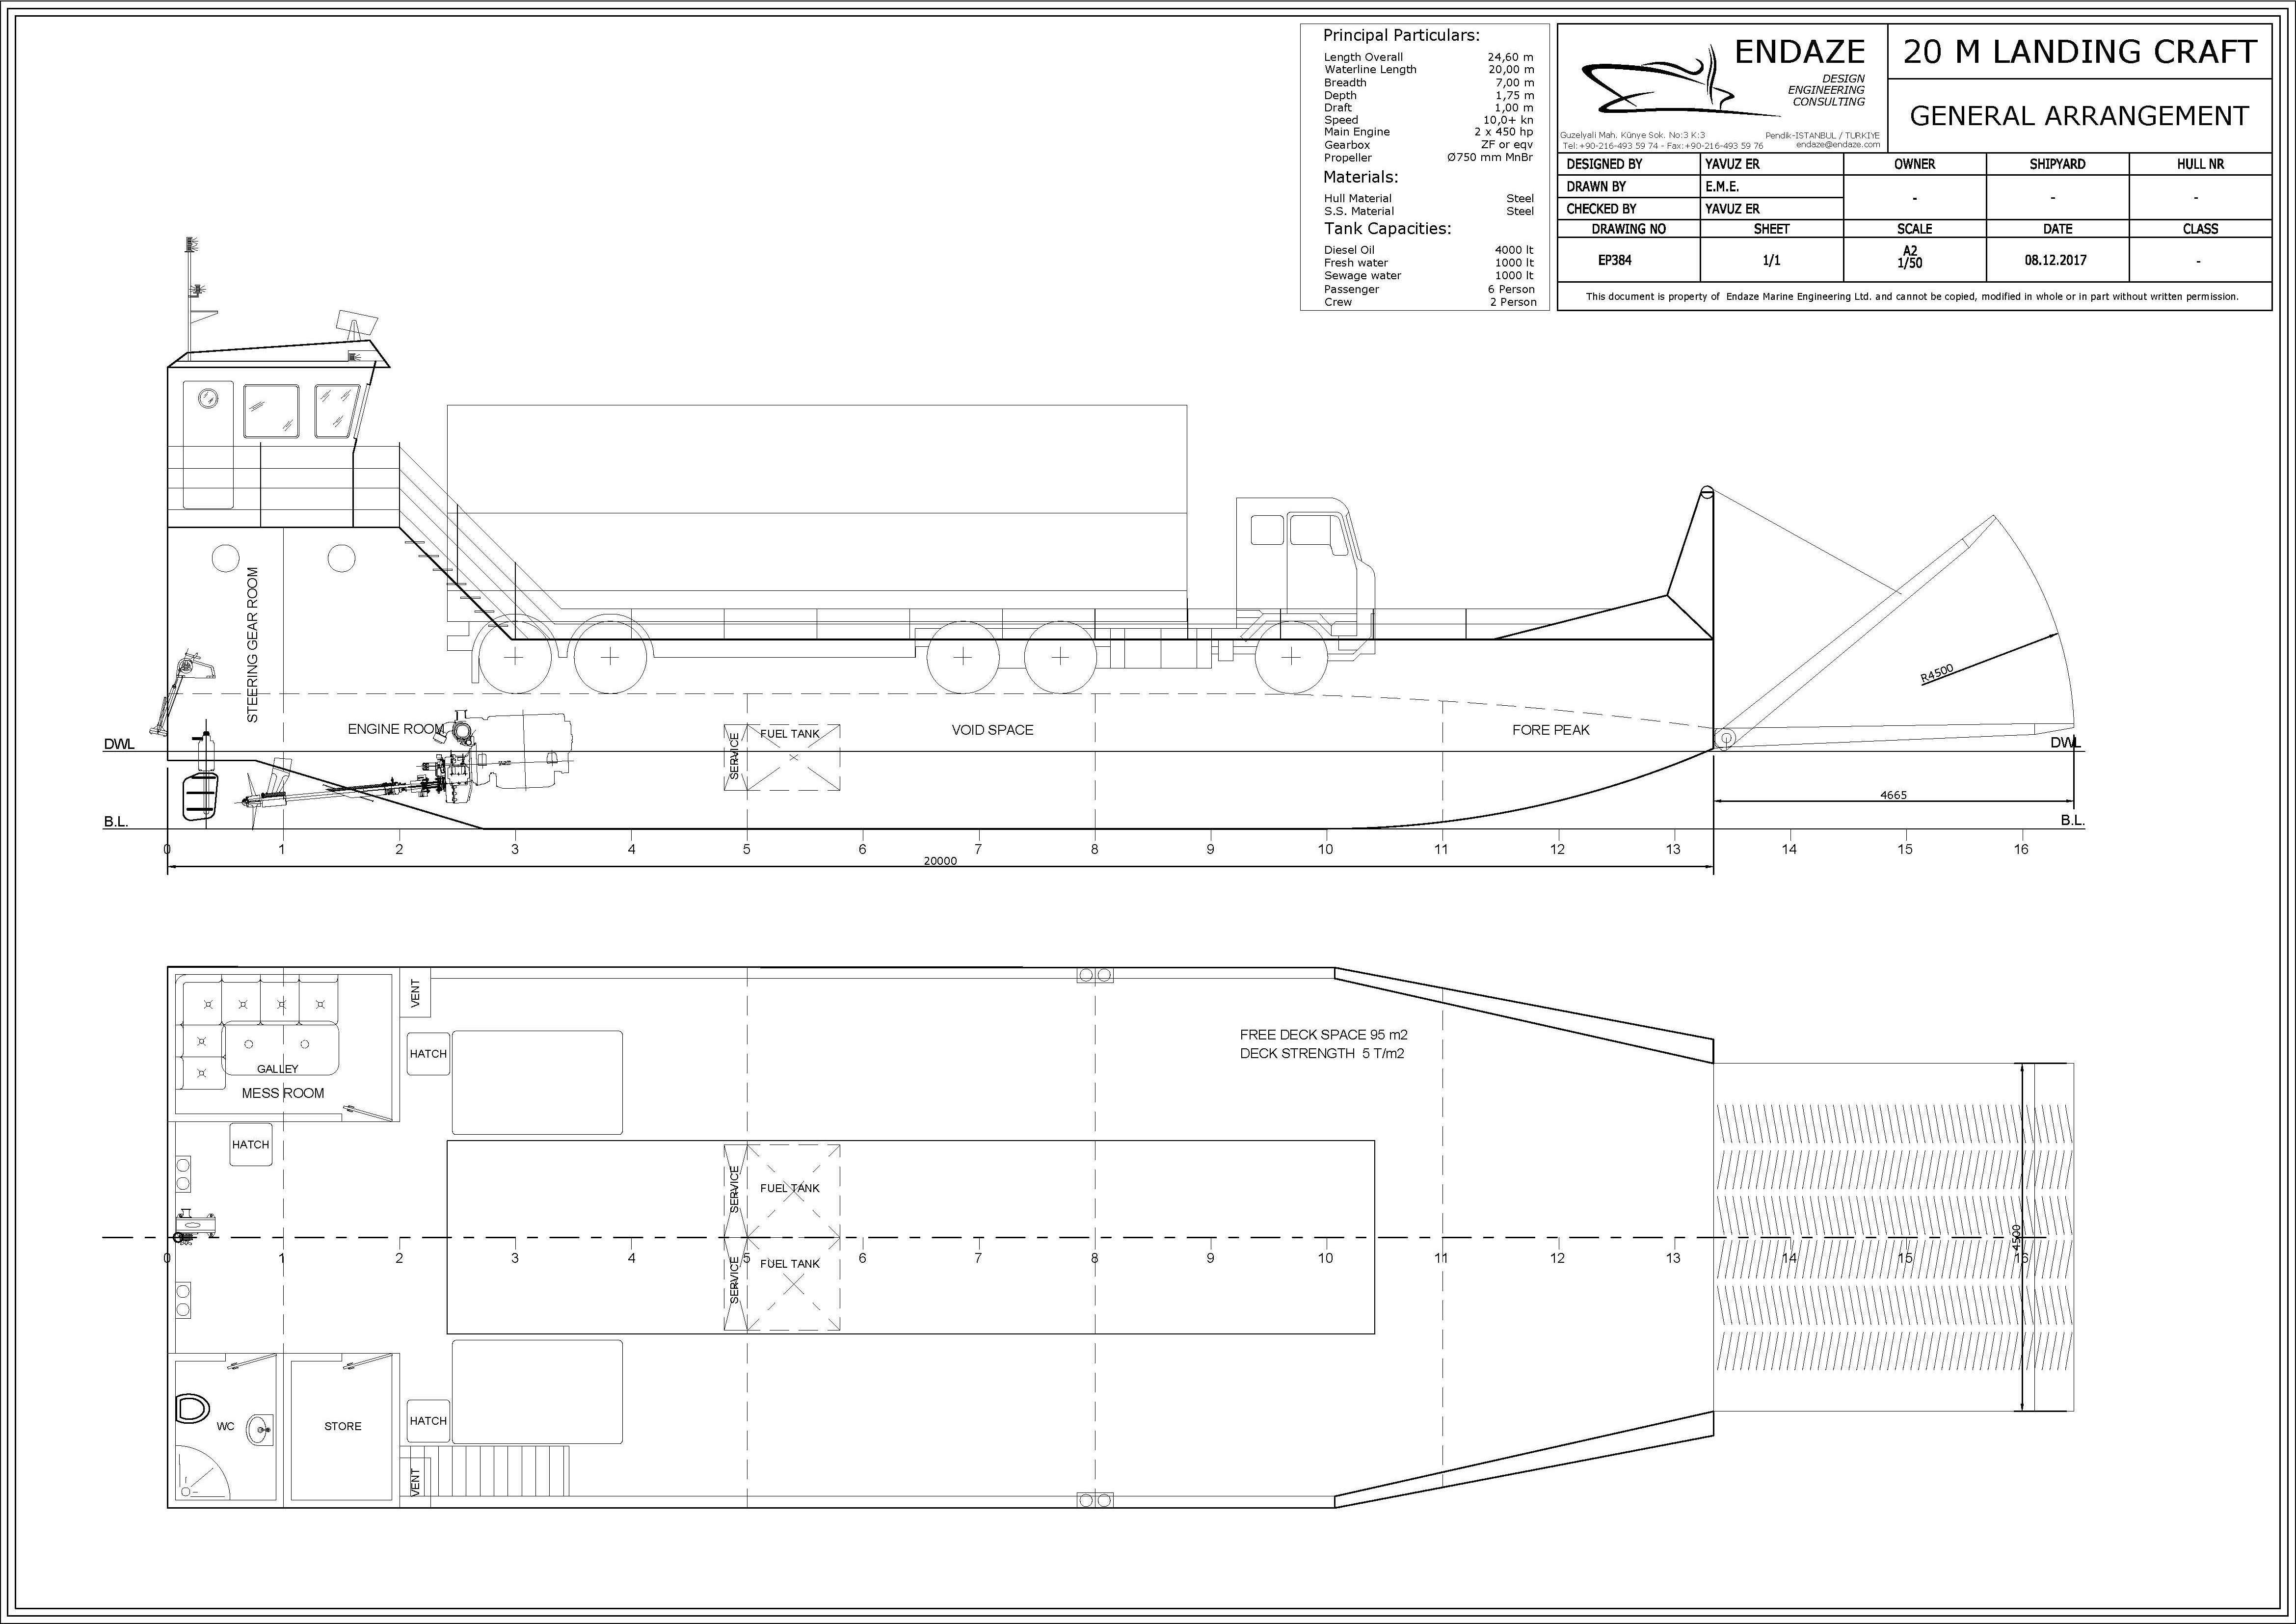Click the 08.12.2017 date cell
This screenshot has width=2296, height=1624.
click(2057, 260)
